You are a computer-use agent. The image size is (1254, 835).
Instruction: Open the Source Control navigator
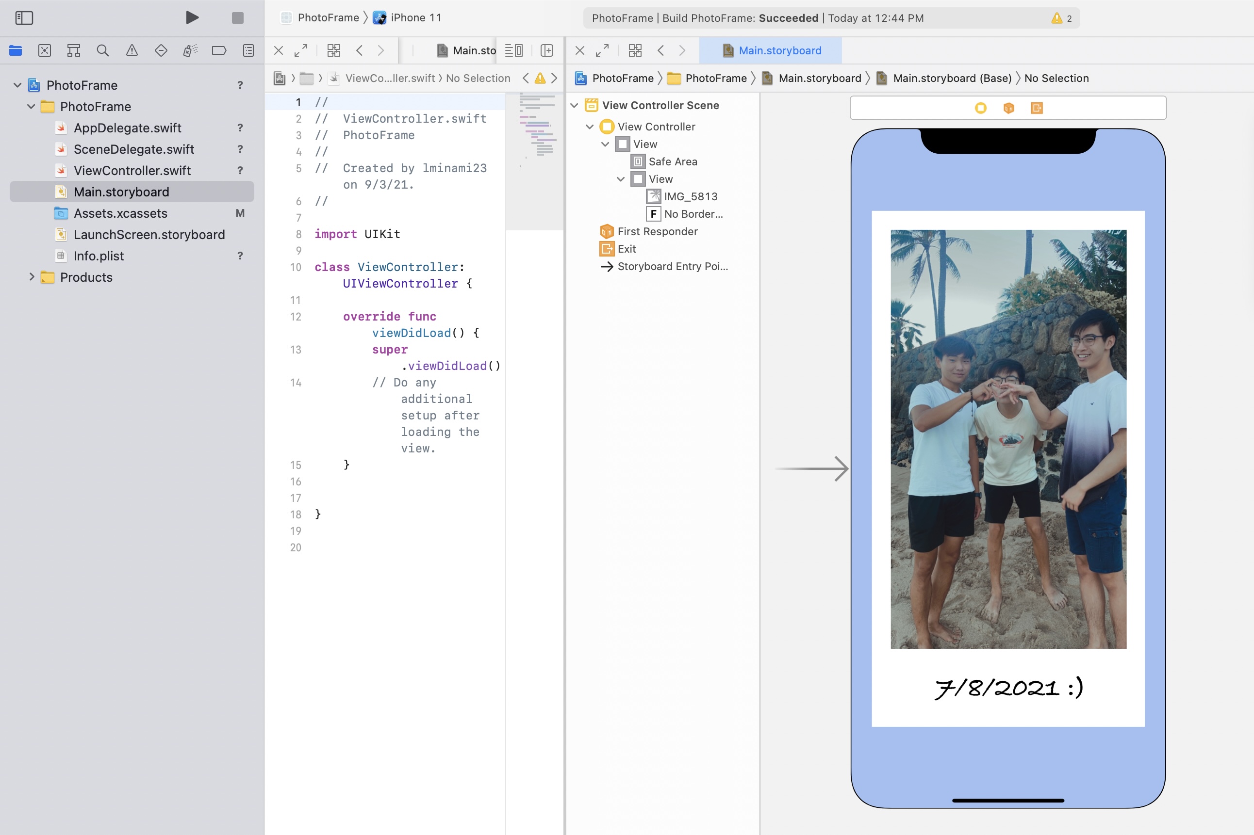pos(45,50)
